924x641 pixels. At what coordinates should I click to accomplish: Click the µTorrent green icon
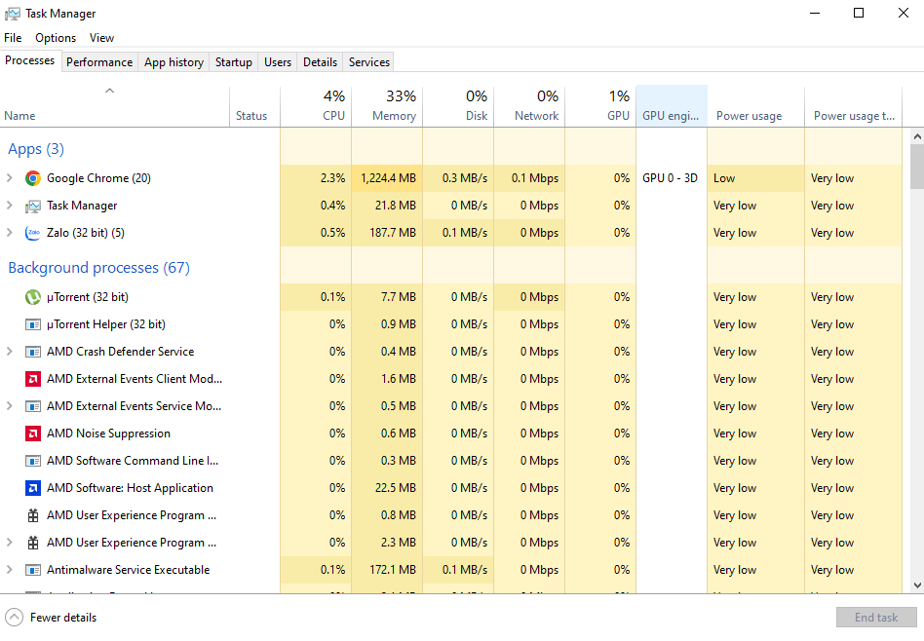(x=33, y=297)
